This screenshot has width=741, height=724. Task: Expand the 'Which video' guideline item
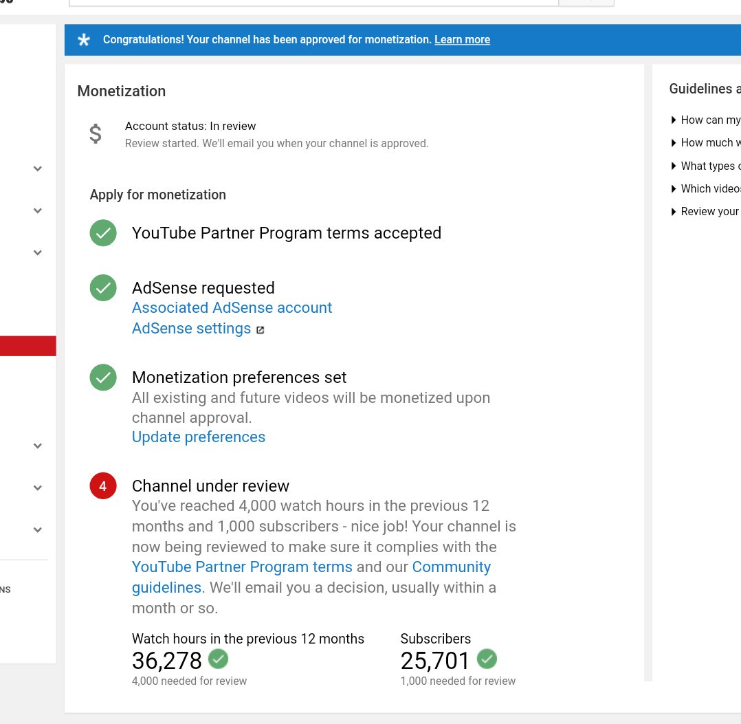pos(705,188)
